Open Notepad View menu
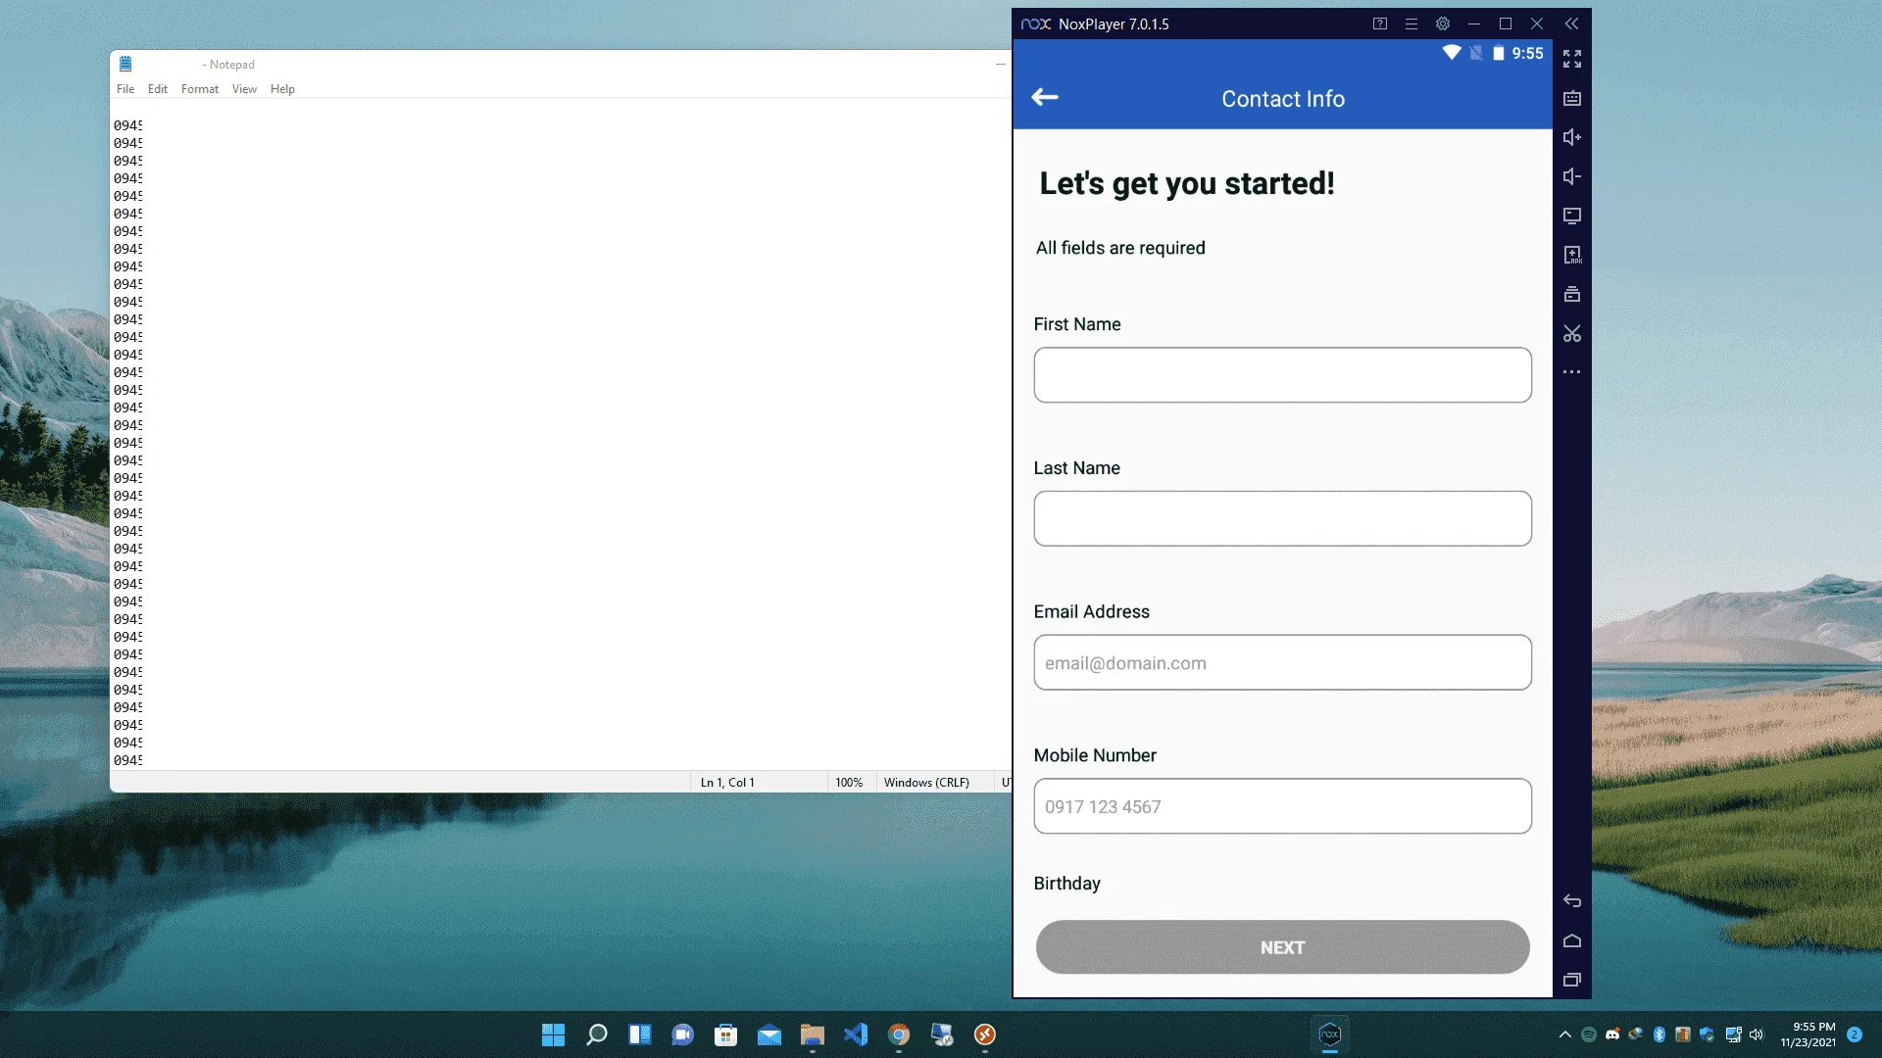This screenshot has width=1882, height=1058. pos(244,89)
